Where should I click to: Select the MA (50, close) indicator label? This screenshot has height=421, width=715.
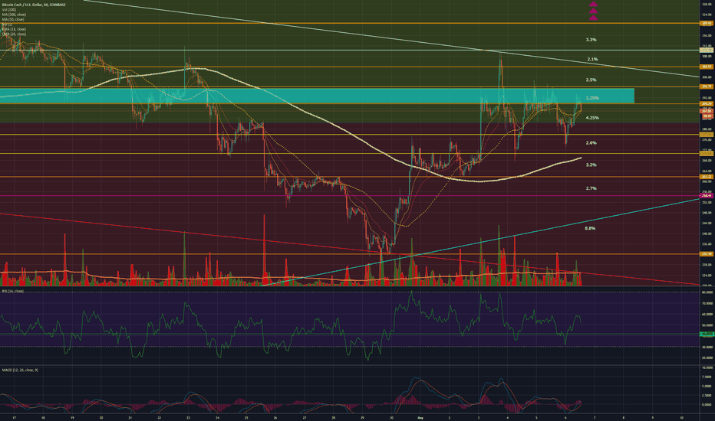[13, 20]
